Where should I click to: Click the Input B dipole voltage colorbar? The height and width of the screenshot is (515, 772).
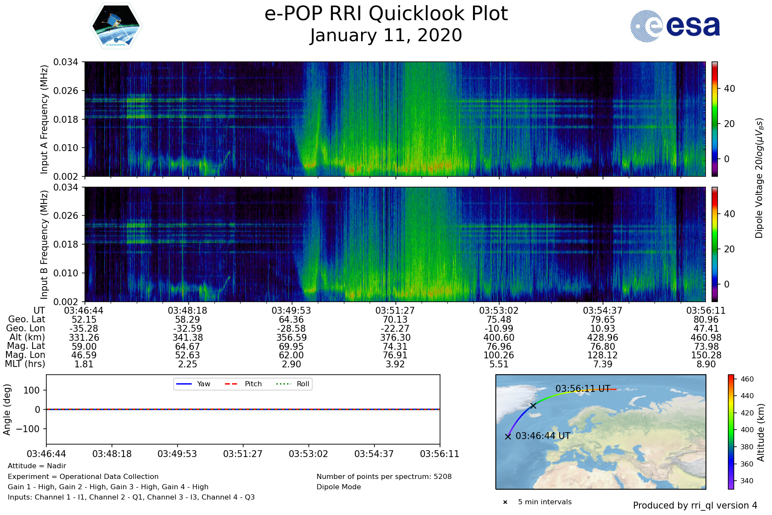[x=715, y=244]
